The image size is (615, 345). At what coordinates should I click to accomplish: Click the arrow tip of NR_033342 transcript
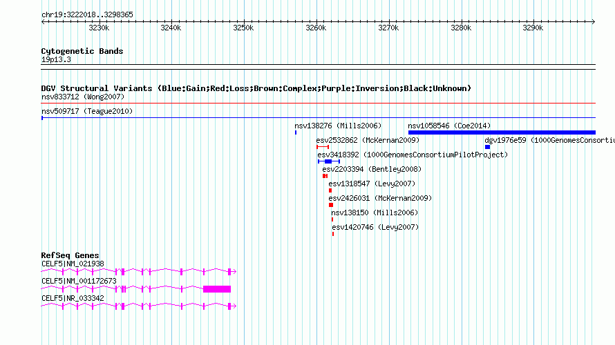point(234,306)
